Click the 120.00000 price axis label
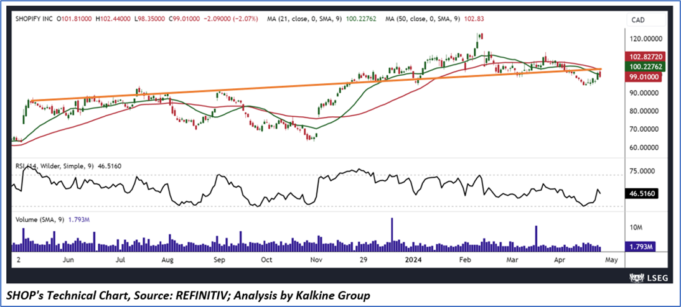The height and width of the screenshot is (307, 681). tap(647, 39)
